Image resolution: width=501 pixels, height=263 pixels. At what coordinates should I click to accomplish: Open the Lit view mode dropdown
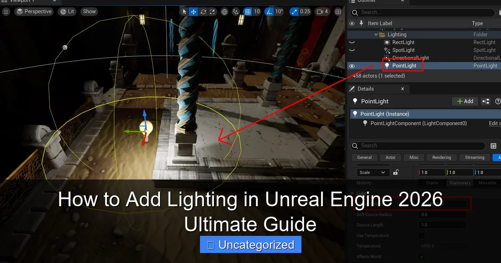click(x=67, y=11)
